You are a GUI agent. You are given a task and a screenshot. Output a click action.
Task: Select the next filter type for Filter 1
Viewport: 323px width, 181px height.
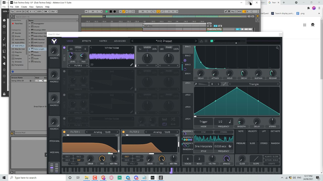point(117,132)
